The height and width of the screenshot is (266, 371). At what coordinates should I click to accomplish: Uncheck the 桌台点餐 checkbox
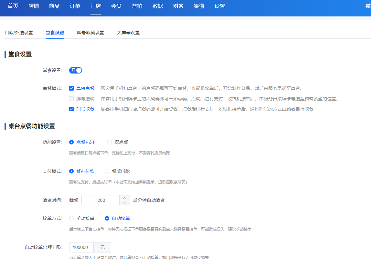71,89
